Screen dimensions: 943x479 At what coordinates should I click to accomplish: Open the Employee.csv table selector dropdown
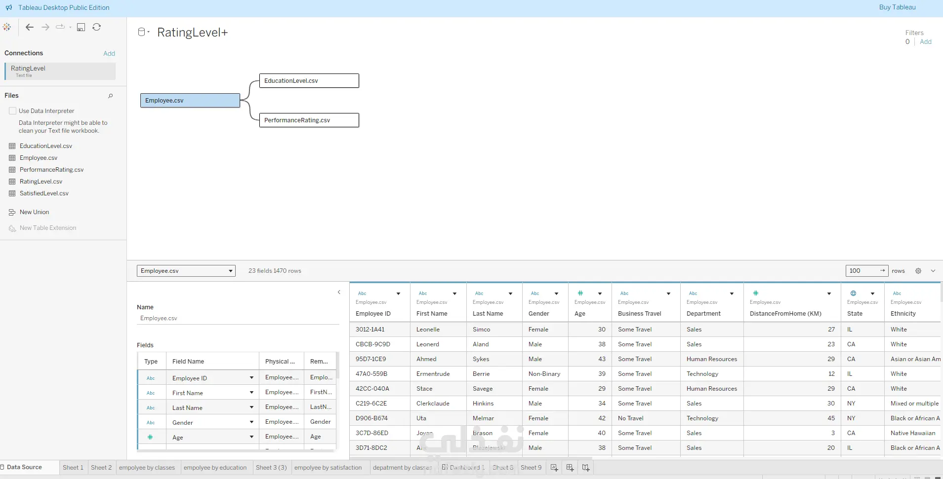[186, 271]
